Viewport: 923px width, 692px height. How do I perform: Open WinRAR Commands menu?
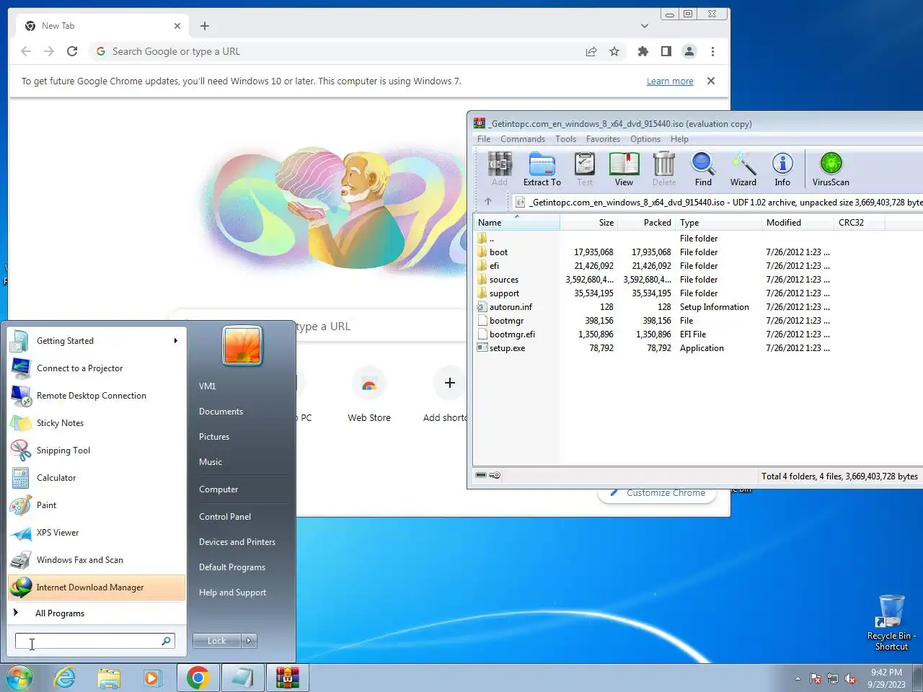pyautogui.click(x=523, y=139)
